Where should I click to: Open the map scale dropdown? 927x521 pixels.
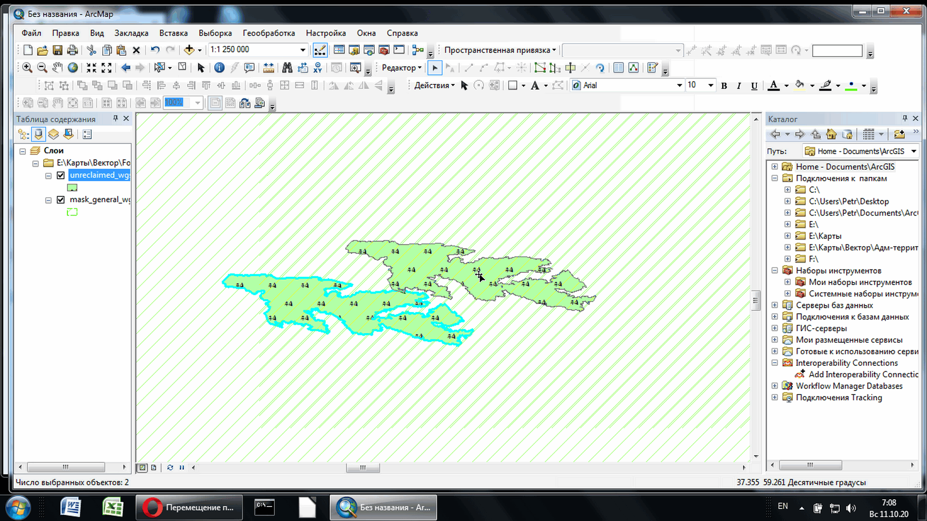303,50
